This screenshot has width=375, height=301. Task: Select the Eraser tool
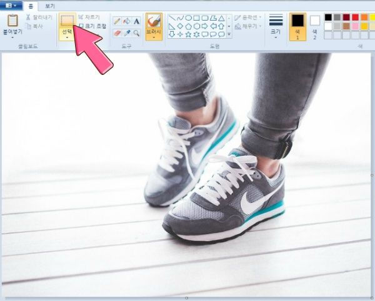tap(117, 33)
